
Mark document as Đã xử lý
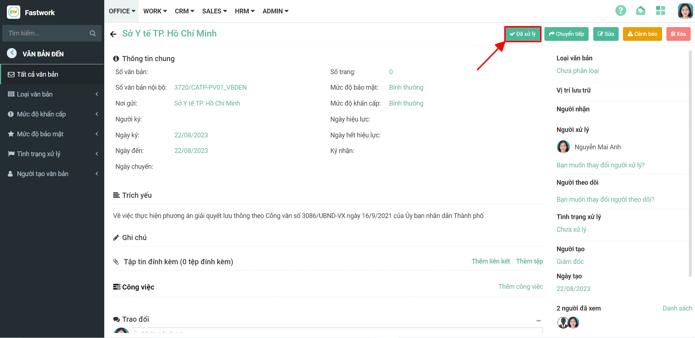(523, 34)
